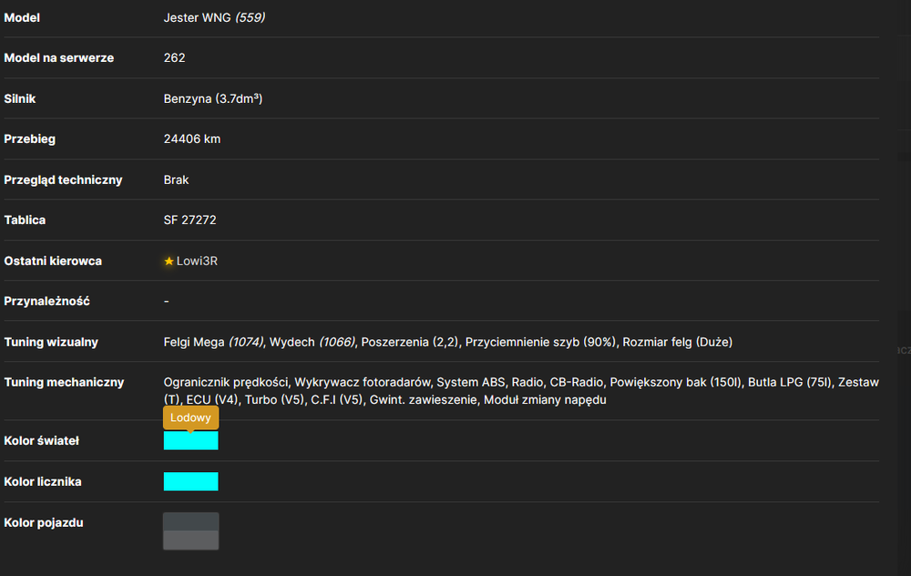This screenshot has height=576, width=911.
Task: Click the Jester WNG model name
Action: click(x=198, y=17)
